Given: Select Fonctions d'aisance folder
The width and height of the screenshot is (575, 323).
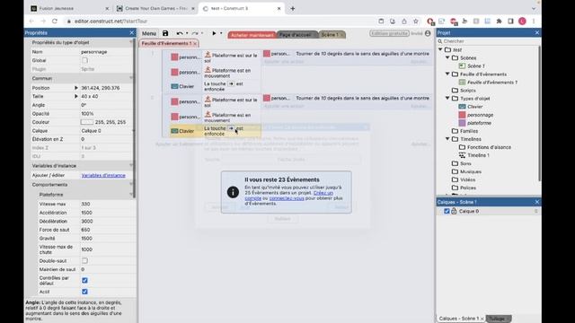Looking at the screenshot, I should pyautogui.click(x=489, y=147).
